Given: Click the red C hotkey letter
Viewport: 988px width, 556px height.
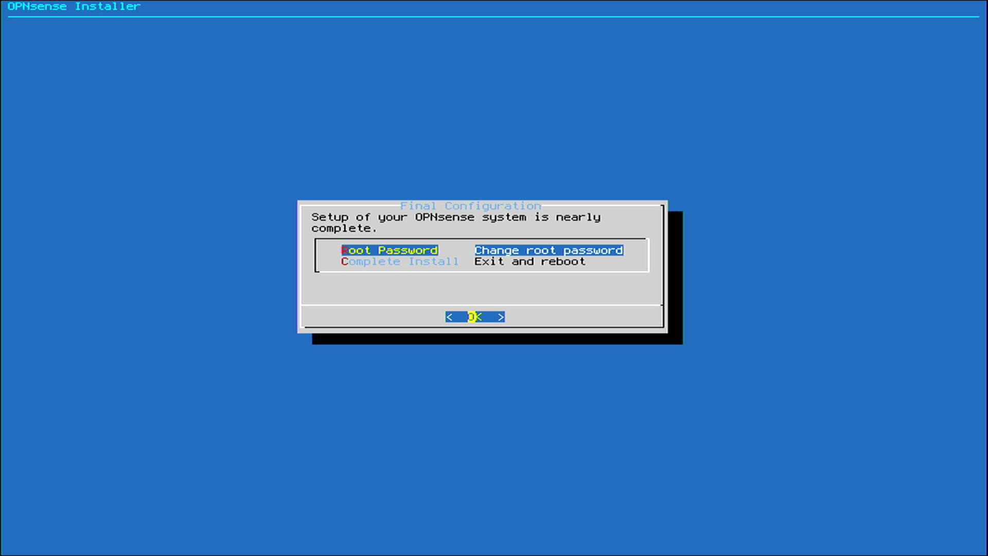Looking at the screenshot, I should pyautogui.click(x=344, y=262).
